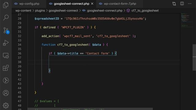This screenshot has height=110, width=196.
Task: Click googlesheet-connect.php file in the breadcrumb
Action: point(105,11)
